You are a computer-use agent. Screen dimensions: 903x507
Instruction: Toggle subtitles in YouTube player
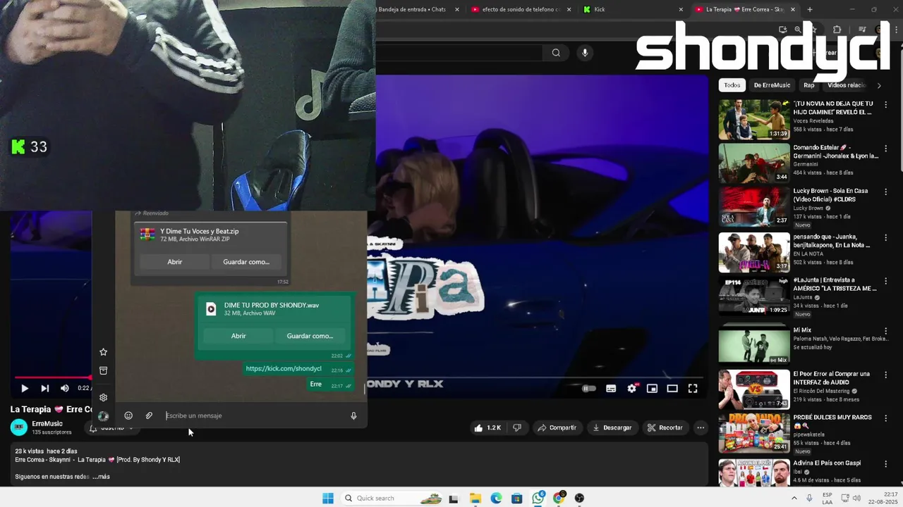[611, 388]
